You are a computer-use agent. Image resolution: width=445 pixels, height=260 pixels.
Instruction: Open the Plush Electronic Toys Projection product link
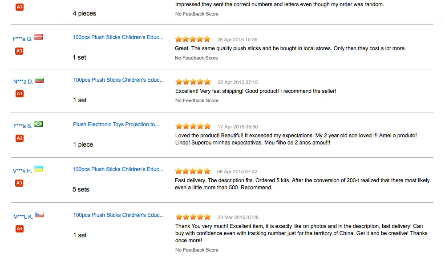click(x=116, y=124)
